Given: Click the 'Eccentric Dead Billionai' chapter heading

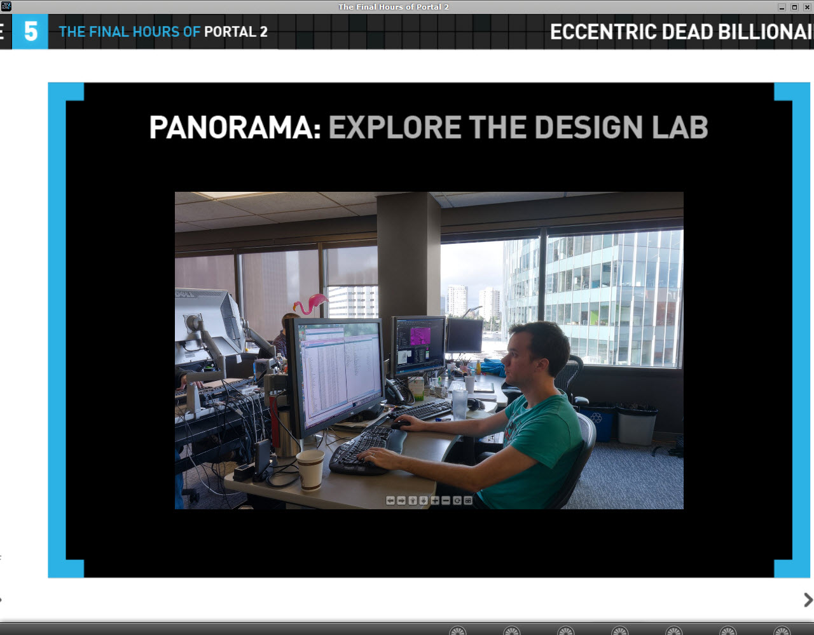Looking at the screenshot, I should [682, 32].
